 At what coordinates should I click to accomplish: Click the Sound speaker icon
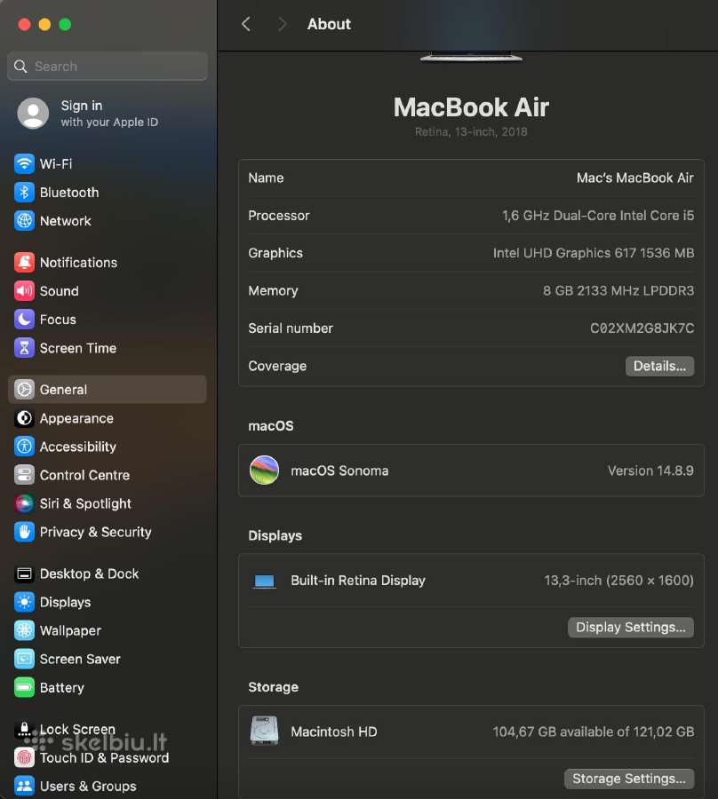pyautogui.click(x=24, y=291)
